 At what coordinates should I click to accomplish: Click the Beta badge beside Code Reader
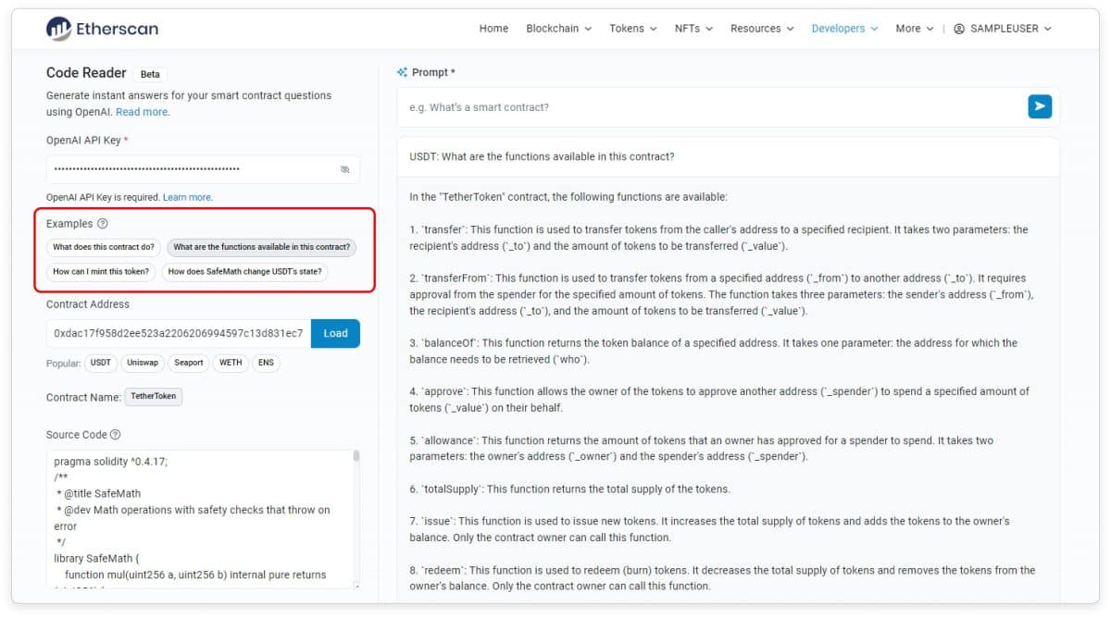pyautogui.click(x=150, y=74)
